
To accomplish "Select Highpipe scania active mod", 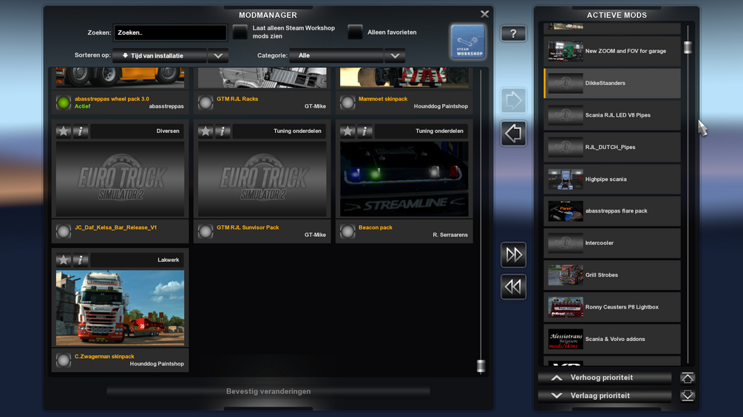I will 612,179.
